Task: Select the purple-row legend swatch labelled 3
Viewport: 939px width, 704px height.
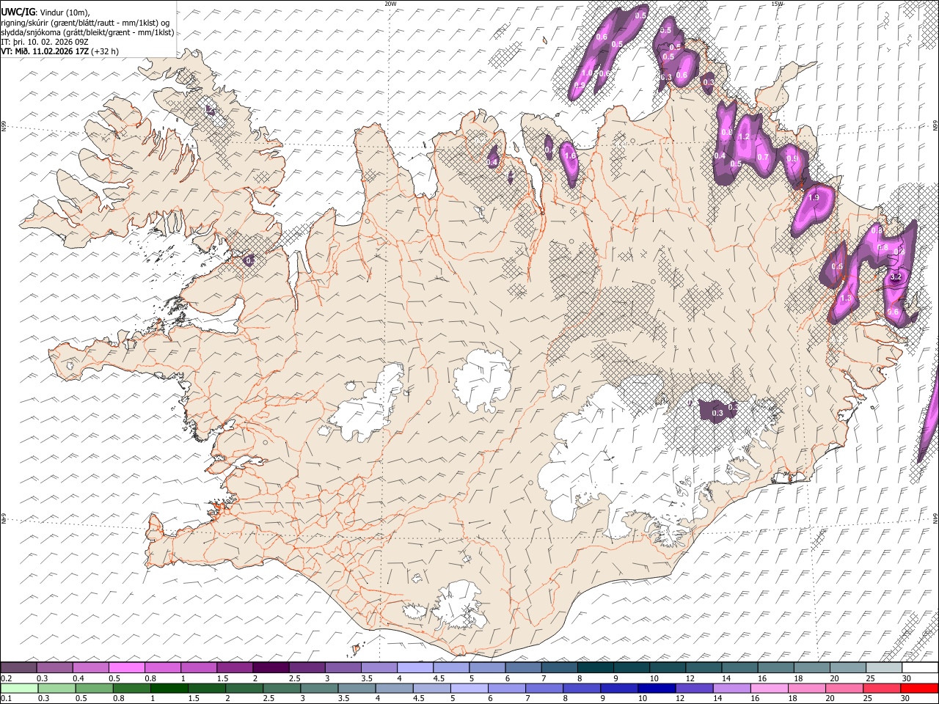Action: [x=343, y=667]
